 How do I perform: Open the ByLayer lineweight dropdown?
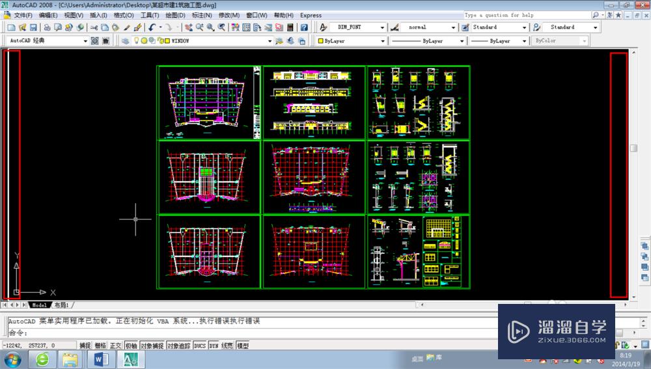tap(524, 41)
